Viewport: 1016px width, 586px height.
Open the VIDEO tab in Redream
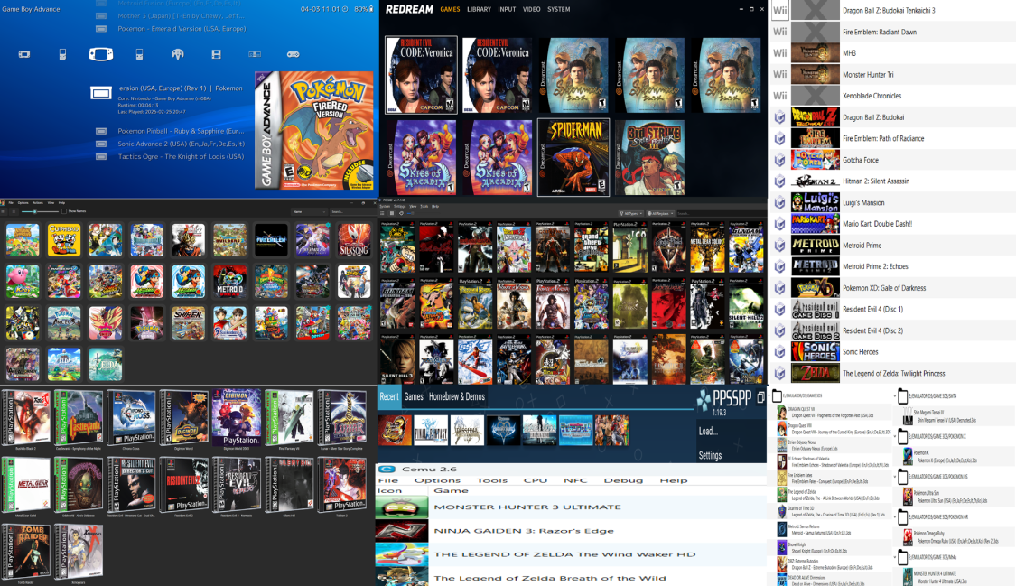pos(531,9)
